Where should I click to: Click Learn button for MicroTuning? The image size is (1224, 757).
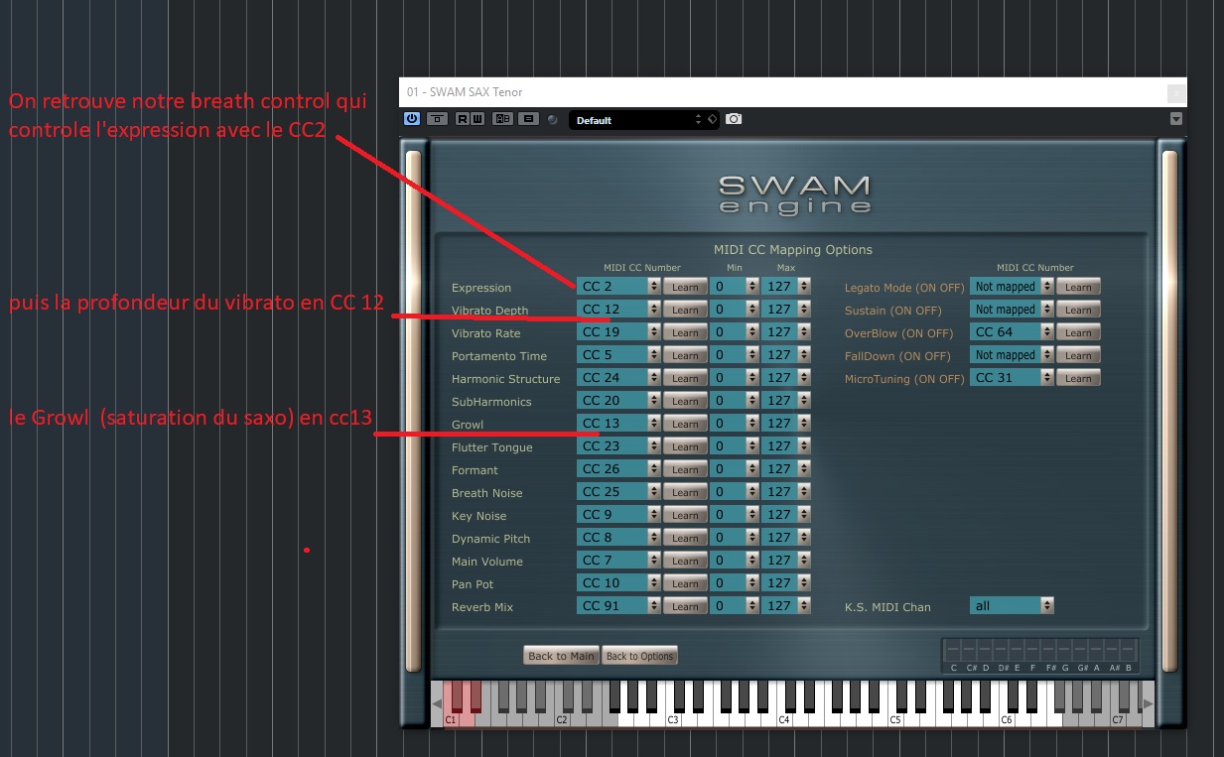coord(1078,379)
